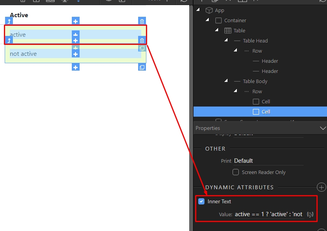Click the dynamic data picker beside Value
The height and width of the screenshot is (231, 327).
[x=310, y=214]
